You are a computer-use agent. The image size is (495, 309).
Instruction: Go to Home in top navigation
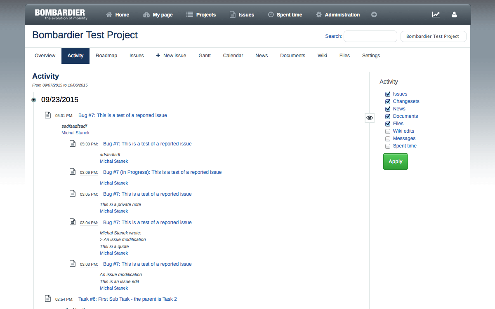click(x=118, y=14)
